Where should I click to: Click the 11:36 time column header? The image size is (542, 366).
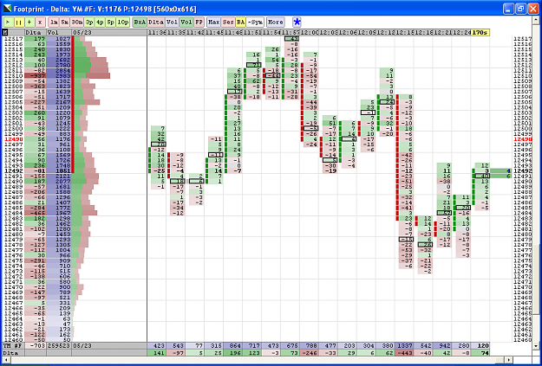click(157, 32)
